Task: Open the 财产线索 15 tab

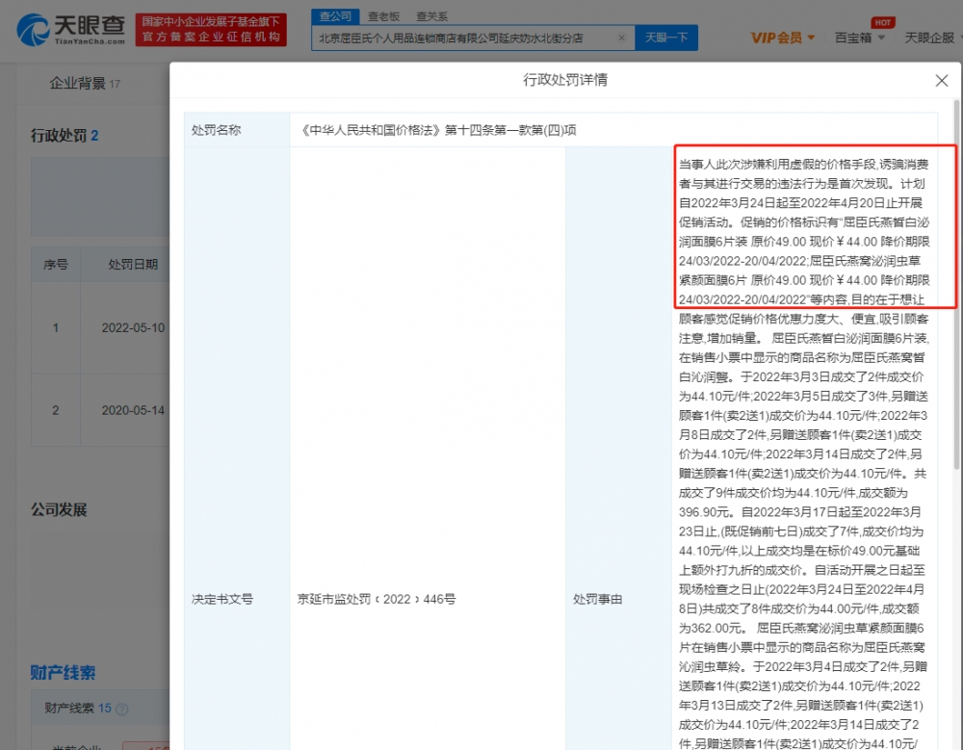Action: (78, 709)
